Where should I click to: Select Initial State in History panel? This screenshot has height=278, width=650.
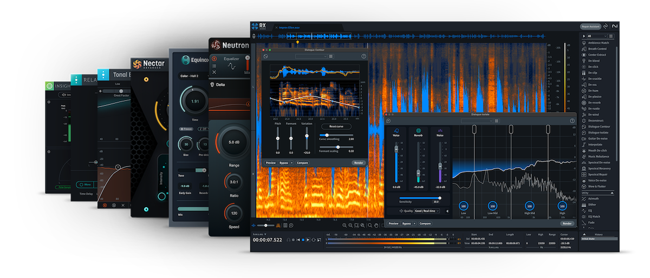[588, 239]
